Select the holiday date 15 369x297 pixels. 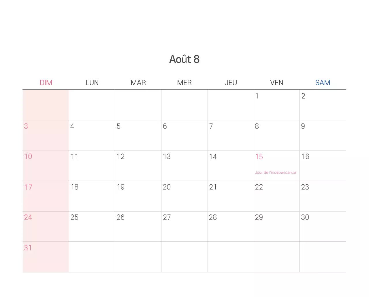(259, 157)
